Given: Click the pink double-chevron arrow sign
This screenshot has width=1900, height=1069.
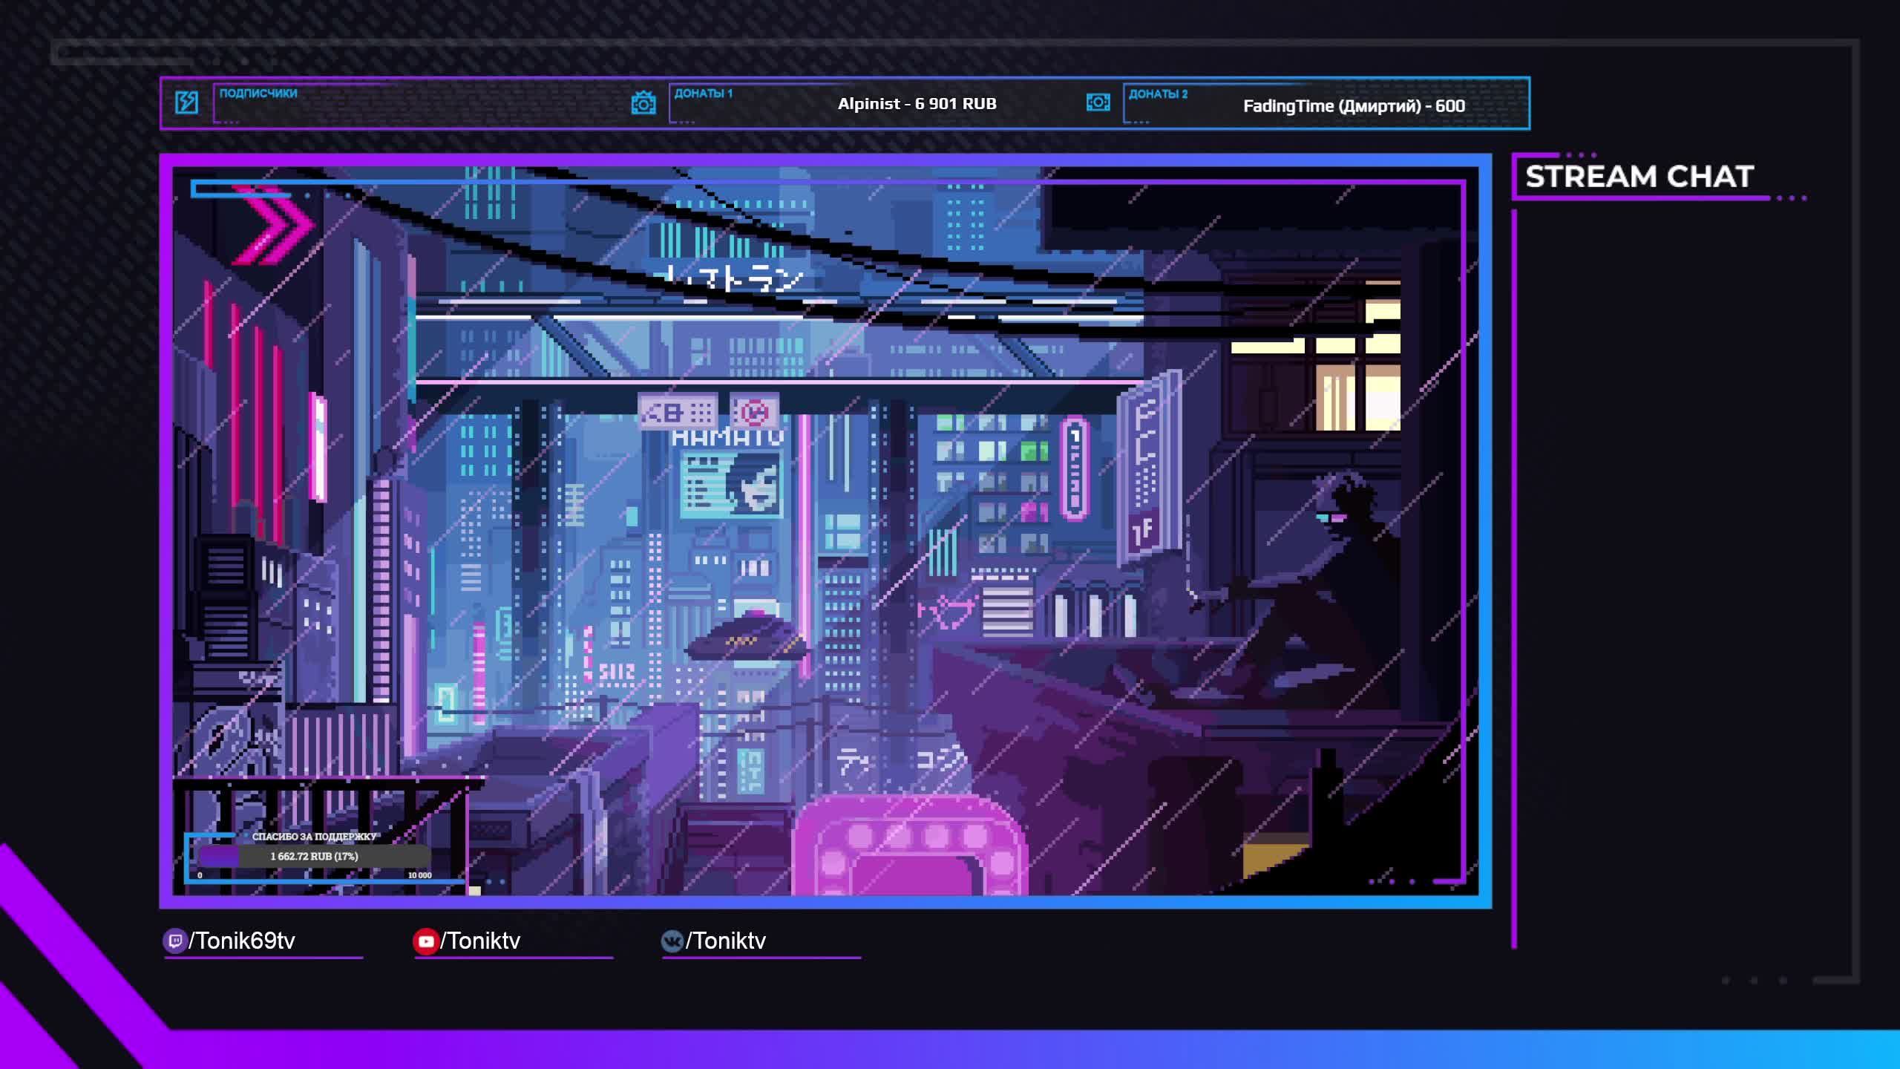Looking at the screenshot, I should 275,224.
